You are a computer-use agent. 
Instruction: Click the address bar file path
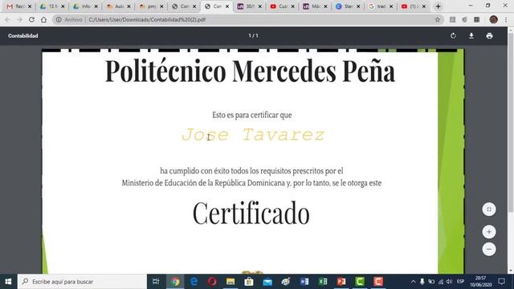[147, 19]
